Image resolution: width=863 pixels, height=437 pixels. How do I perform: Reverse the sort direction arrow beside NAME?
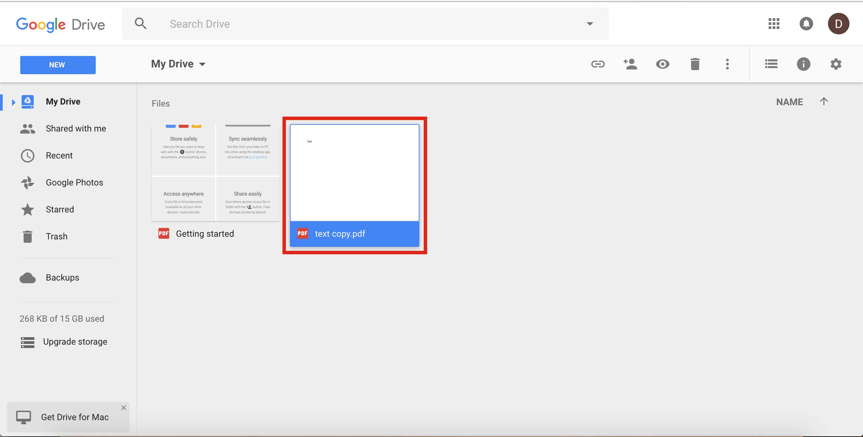point(824,101)
